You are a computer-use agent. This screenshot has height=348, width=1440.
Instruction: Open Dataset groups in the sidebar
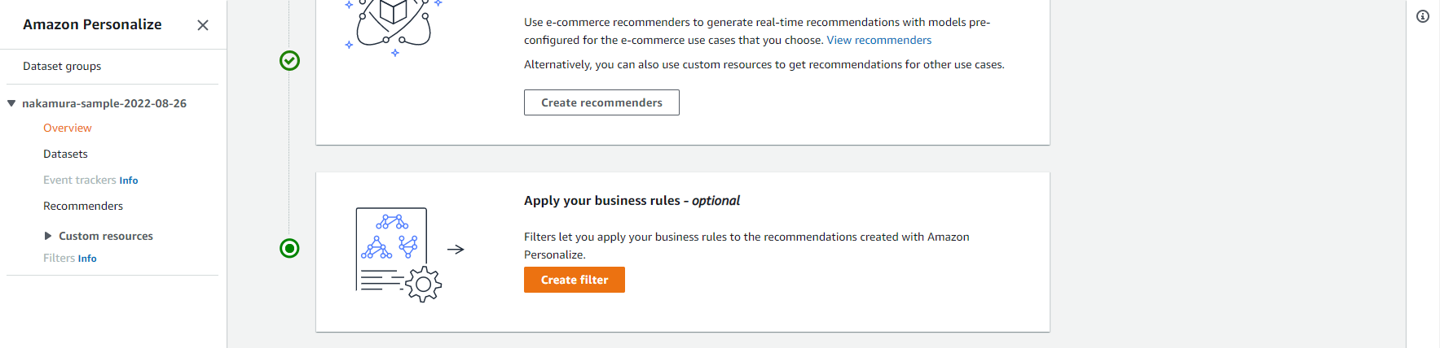tap(62, 66)
